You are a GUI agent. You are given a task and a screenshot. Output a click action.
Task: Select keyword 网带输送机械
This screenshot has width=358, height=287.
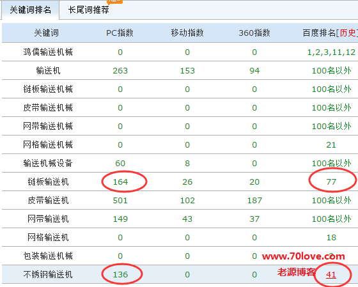pos(48,126)
